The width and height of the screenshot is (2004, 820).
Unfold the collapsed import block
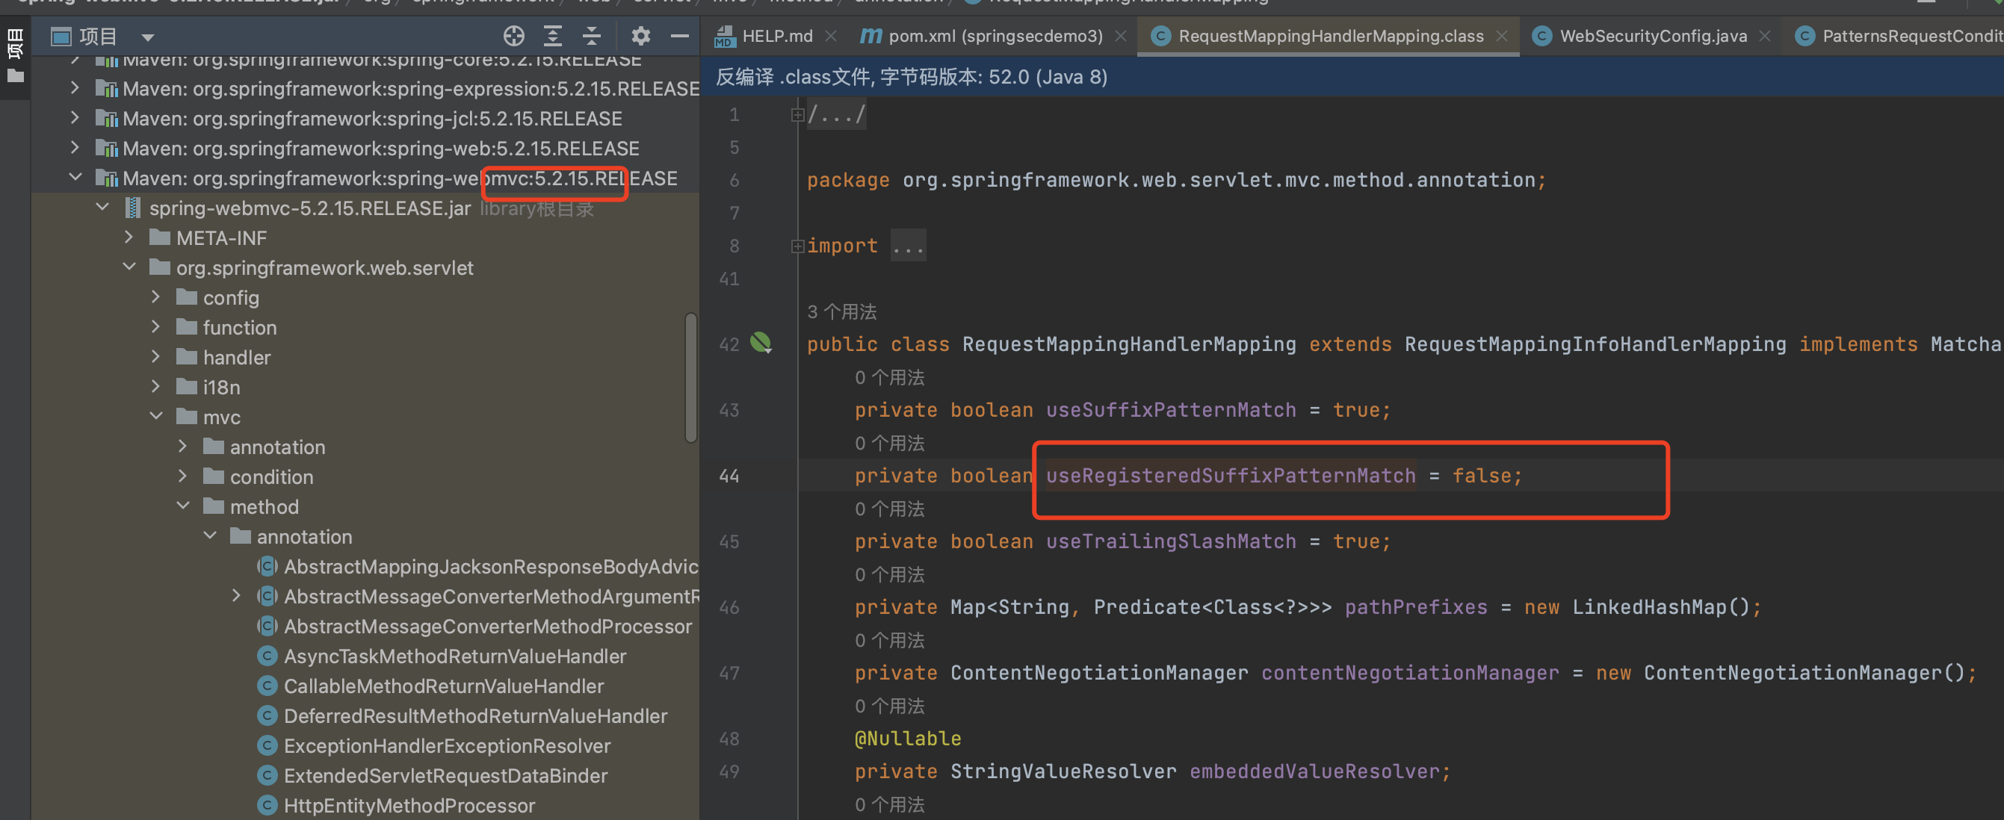797,246
